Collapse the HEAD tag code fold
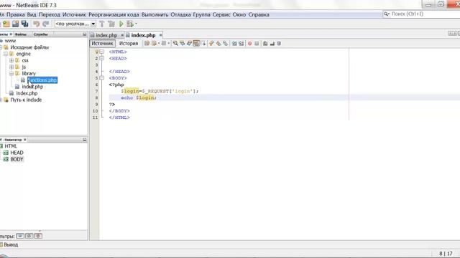Viewport: 460px width, 258px height. pos(102,58)
